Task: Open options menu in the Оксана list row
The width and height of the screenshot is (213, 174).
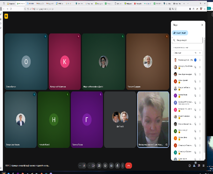Action: 200,138
